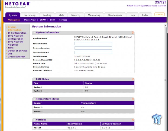This screenshot has width=168, height=131.
Task: Select the Sensor-2 row
Action: click(83, 111)
